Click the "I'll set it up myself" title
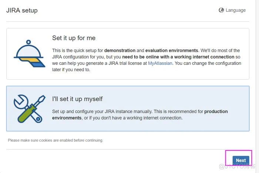Image resolution: width=259 pixels, height=173 pixels. [77, 99]
